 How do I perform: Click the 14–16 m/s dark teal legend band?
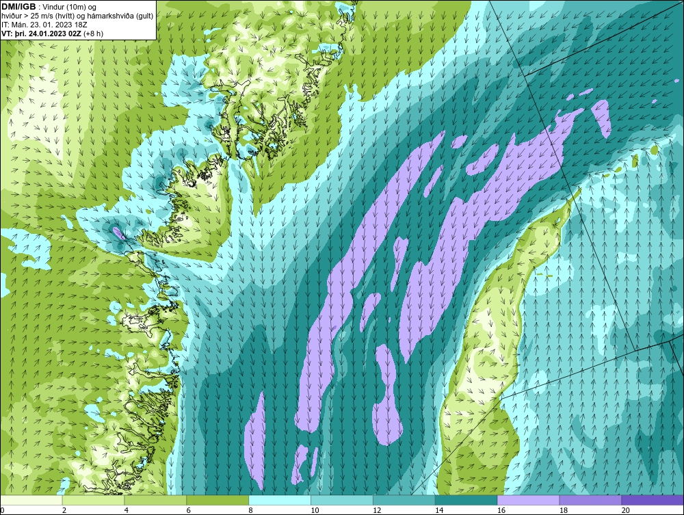pos(466,500)
